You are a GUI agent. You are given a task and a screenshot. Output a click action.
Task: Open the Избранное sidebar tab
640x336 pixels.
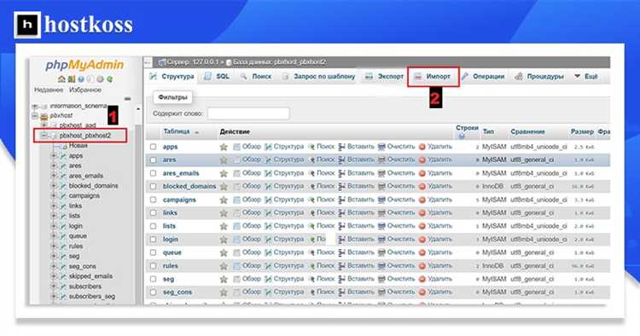click(85, 90)
